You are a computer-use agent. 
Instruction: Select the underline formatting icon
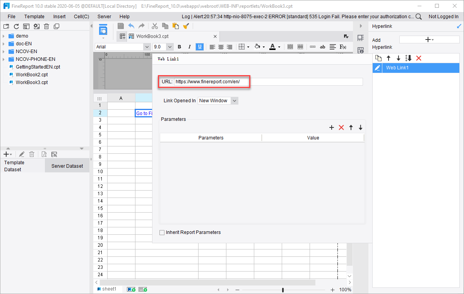click(x=199, y=46)
